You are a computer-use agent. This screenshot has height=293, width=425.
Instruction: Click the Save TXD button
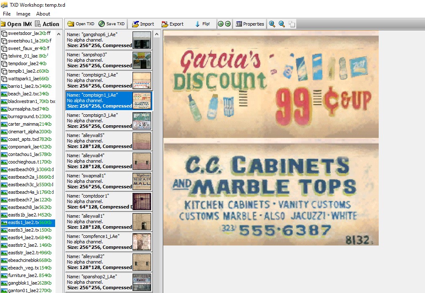112,24
